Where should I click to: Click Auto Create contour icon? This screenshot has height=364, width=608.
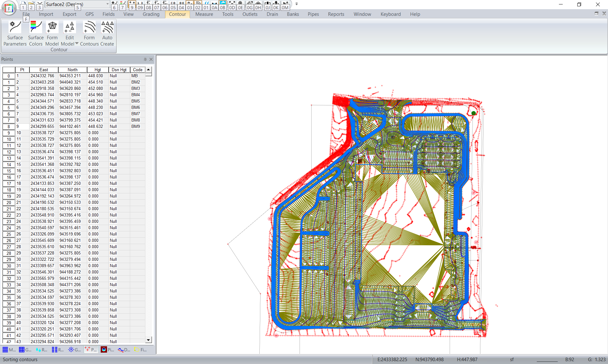click(107, 34)
